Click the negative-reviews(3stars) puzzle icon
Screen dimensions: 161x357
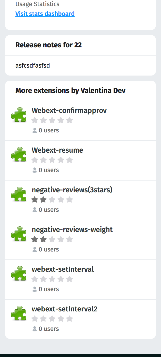(x=18, y=194)
